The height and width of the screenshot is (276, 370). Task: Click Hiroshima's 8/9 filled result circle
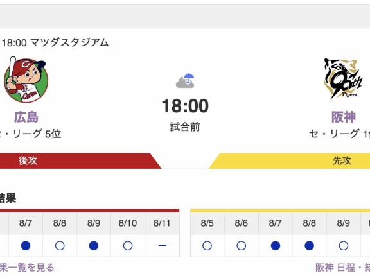(x=94, y=246)
